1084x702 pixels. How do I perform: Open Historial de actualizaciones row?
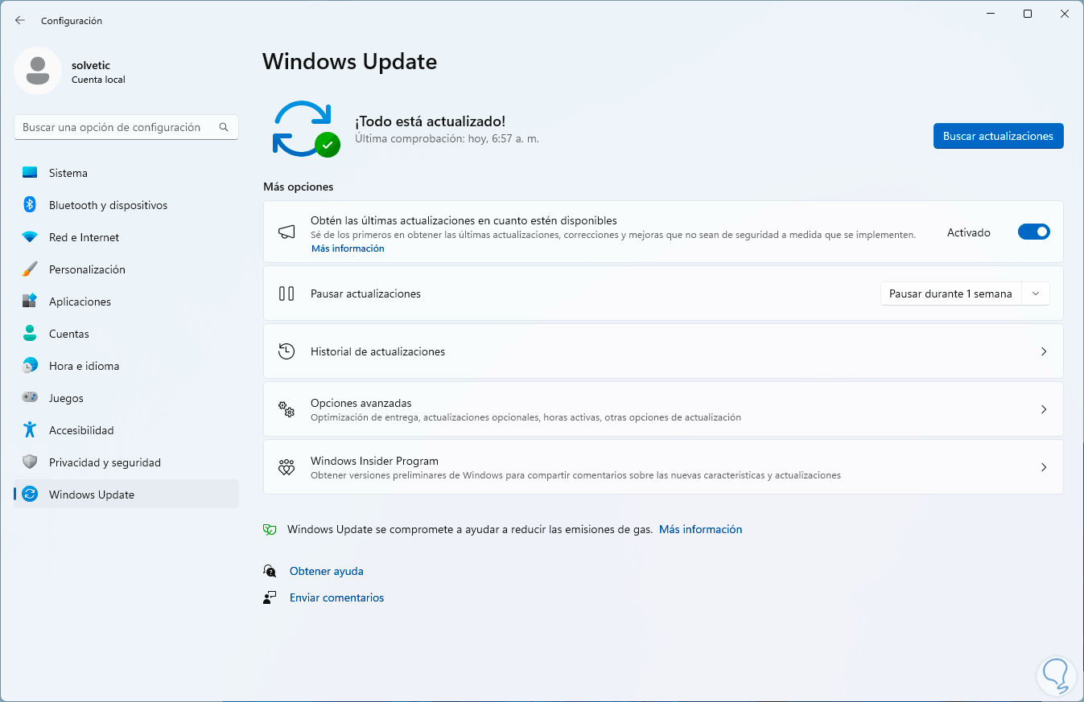point(663,351)
